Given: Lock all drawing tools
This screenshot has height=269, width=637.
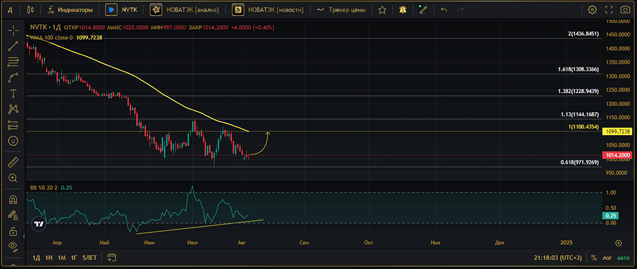Looking at the screenshot, I should [x=13, y=231].
